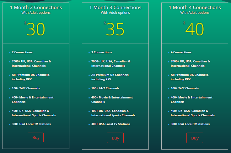Click '300+ USA Local TV Stations' in $40 plan
This screenshot has width=231, height=153.
(x=190, y=124)
